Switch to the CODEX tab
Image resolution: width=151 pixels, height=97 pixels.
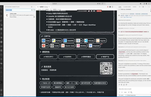tap(134, 7)
